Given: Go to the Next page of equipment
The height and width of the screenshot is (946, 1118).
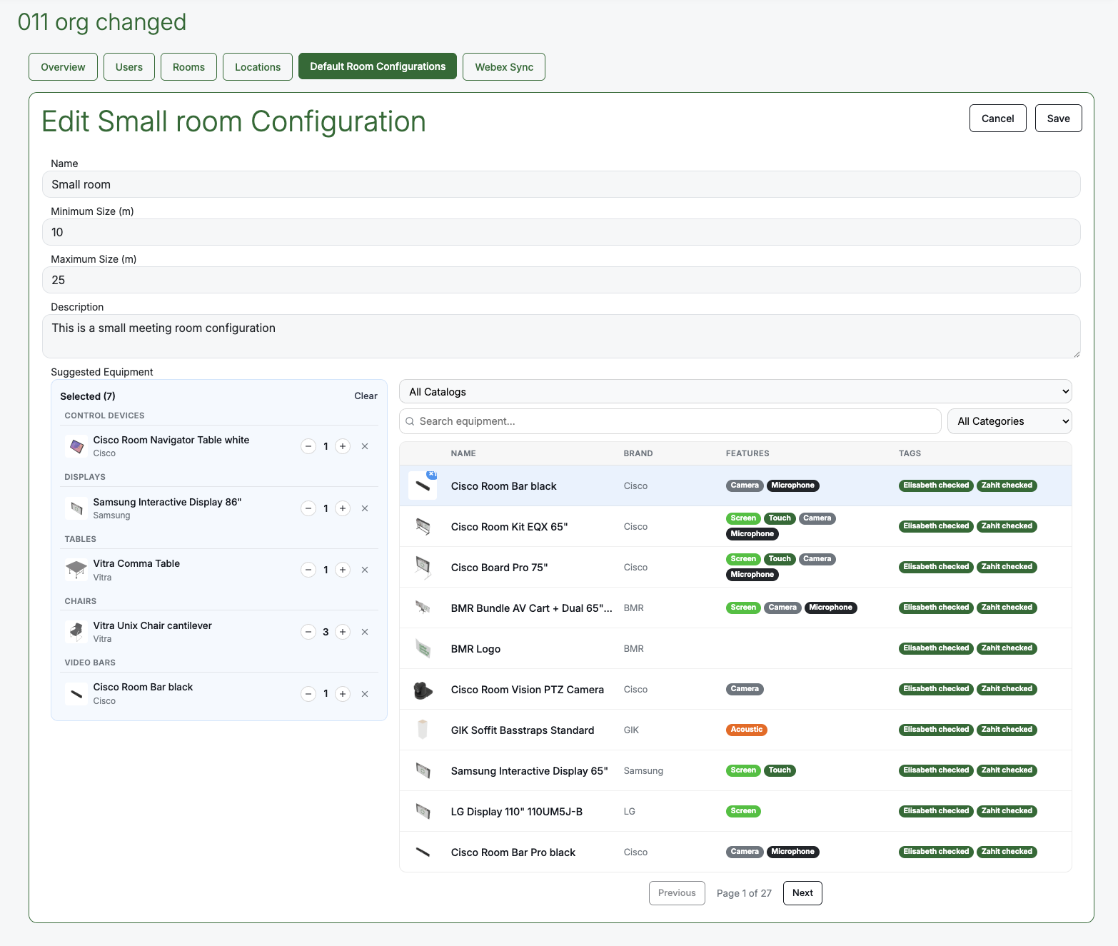Looking at the screenshot, I should pyautogui.click(x=802, y=893).
